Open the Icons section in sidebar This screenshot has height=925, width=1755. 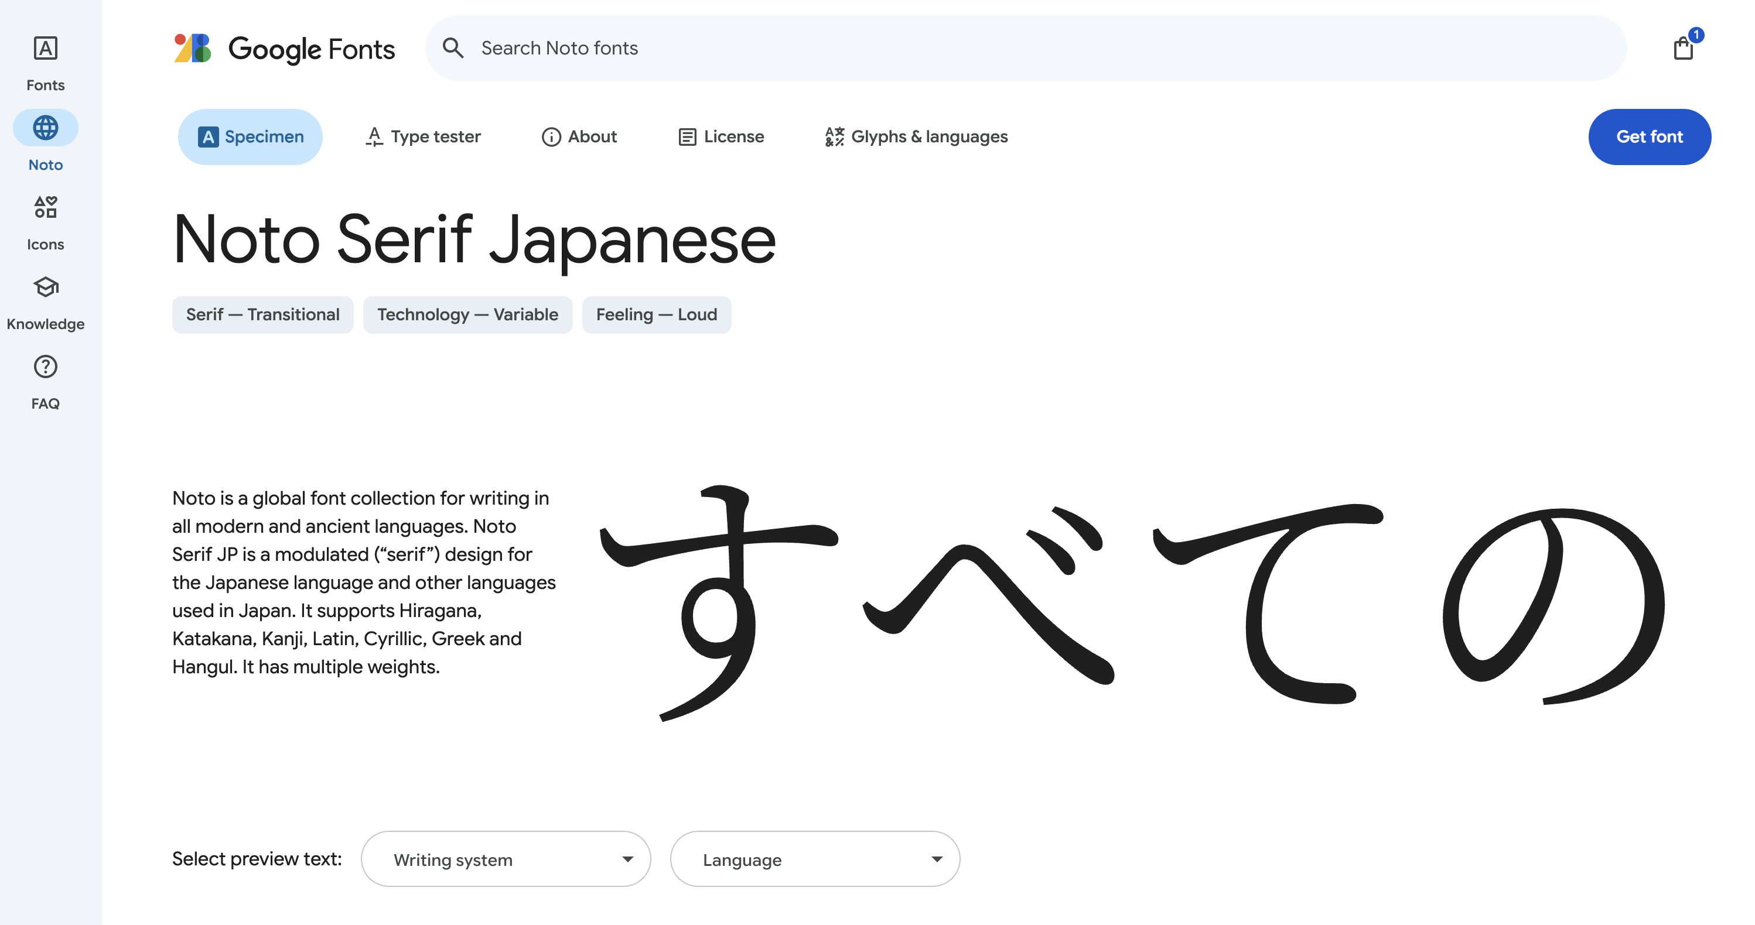point(46,223)
